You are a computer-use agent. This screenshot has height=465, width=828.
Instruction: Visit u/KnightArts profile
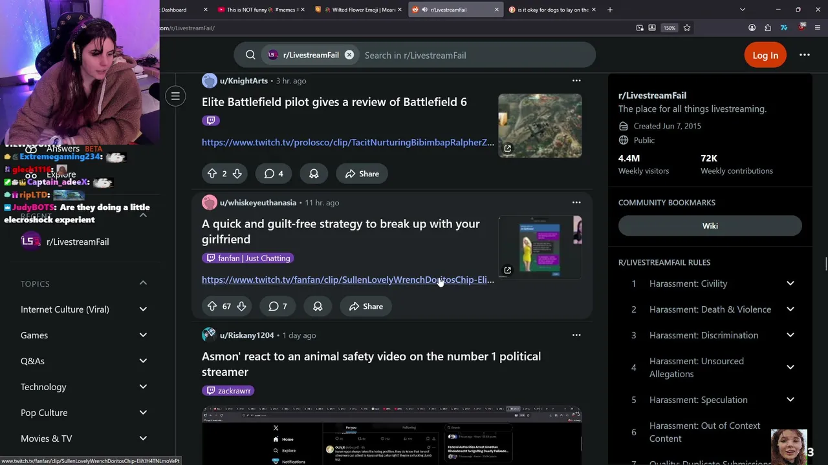tap(243, 81)
